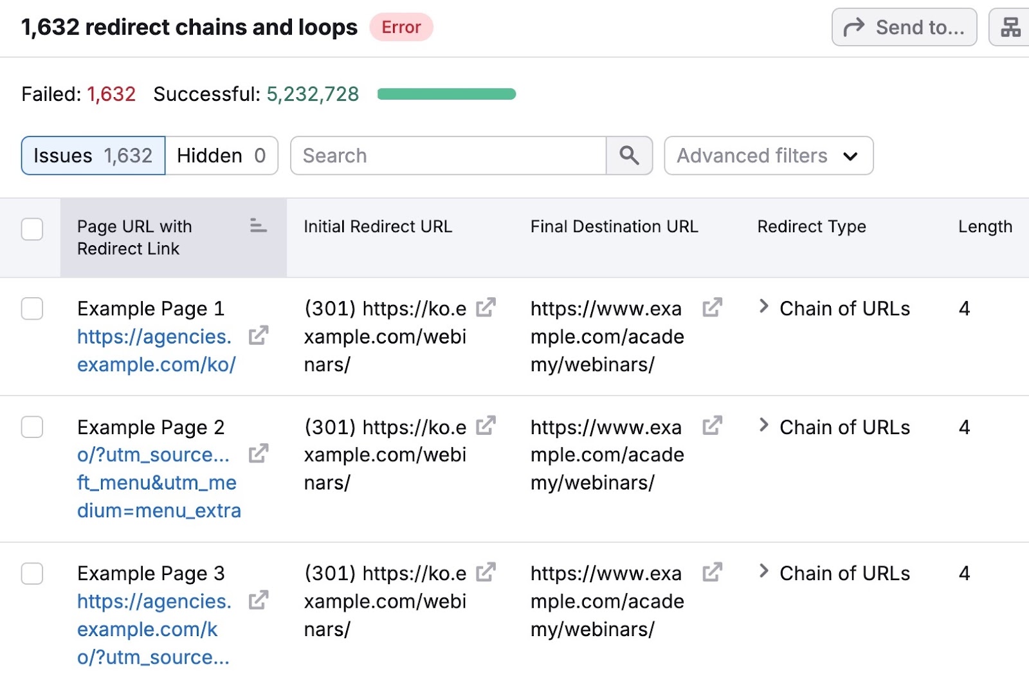
Task: Click the search magnifier icon
Action: tap(629, 156)
